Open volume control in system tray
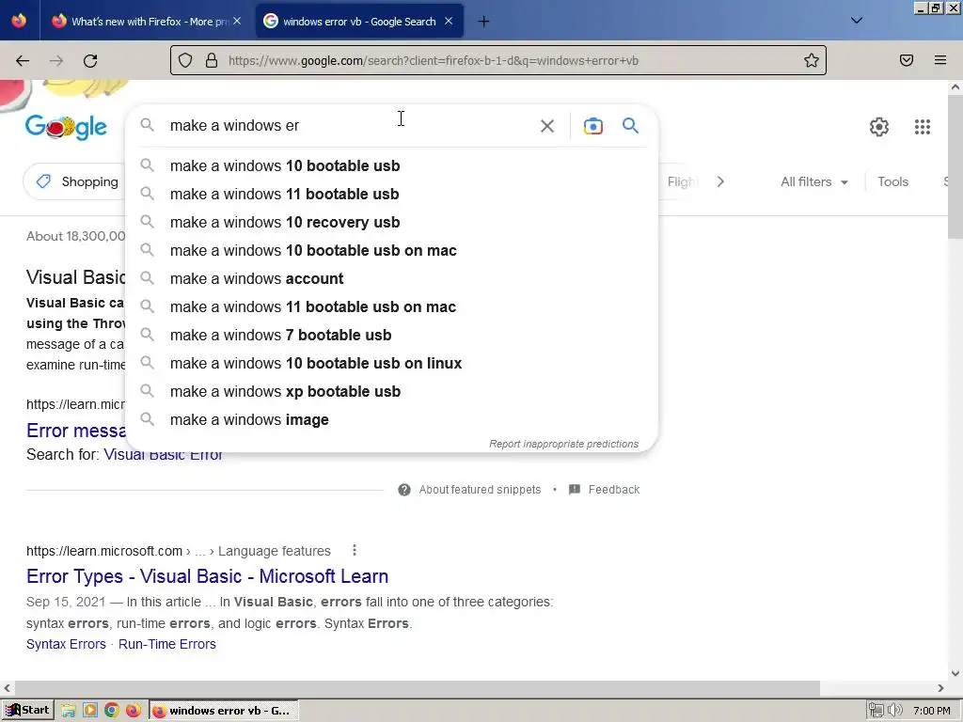This screenshot has width=963, height=722. point(895,711)
